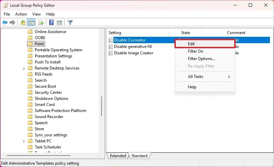274x167 pixels.
Task: Click the State column header
Action: [x=185, y=33]
